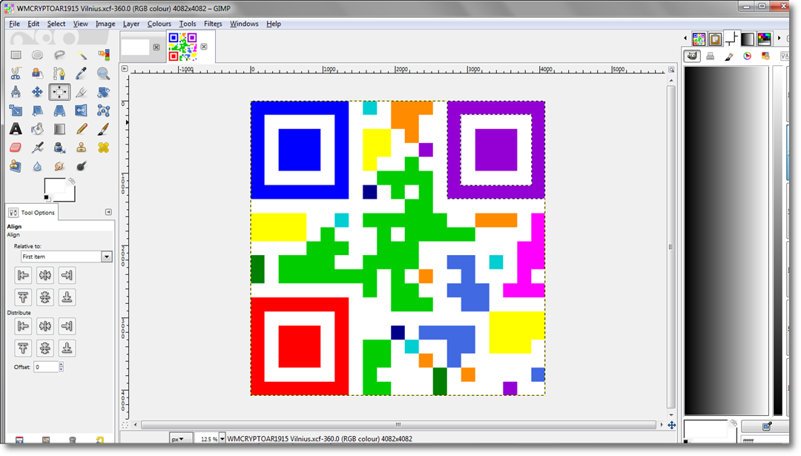Click Distribute left edges button
Screen dimensions: 801x456
point(23,326)
